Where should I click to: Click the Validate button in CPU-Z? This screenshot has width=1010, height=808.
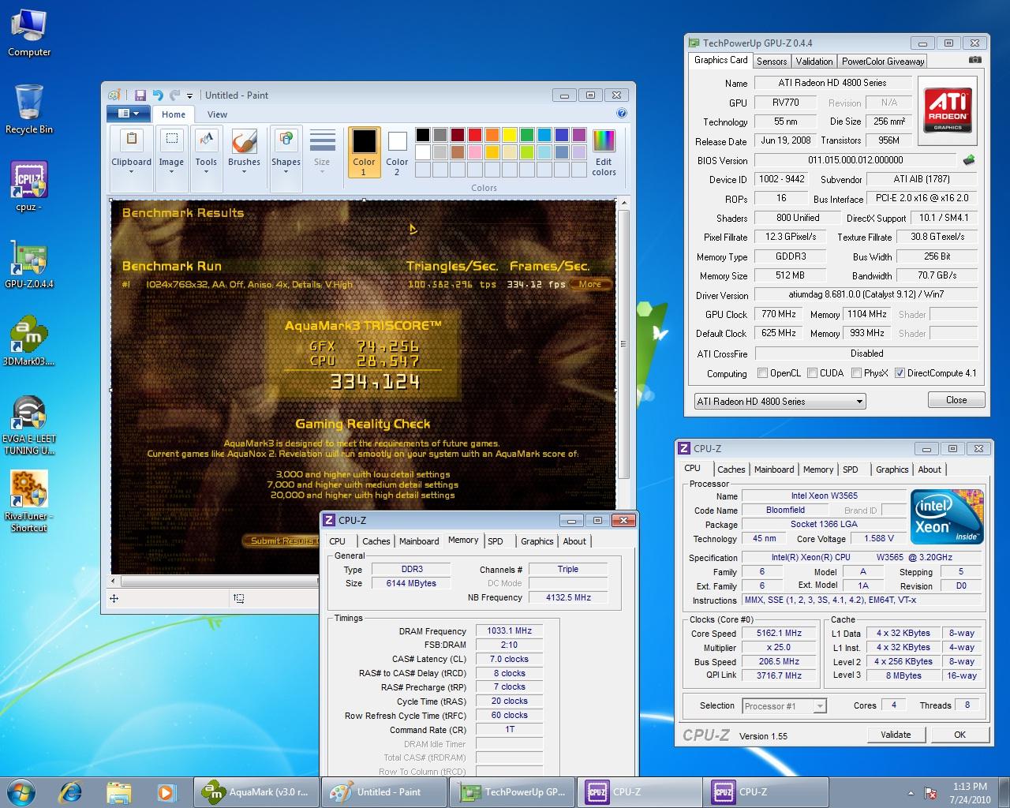tap(896, 735)
